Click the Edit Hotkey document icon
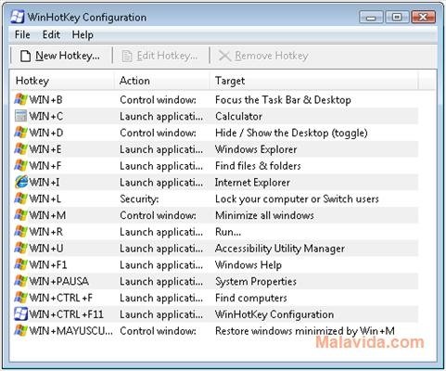The width and height of the screenshot is (446, 371). point(127,57)
